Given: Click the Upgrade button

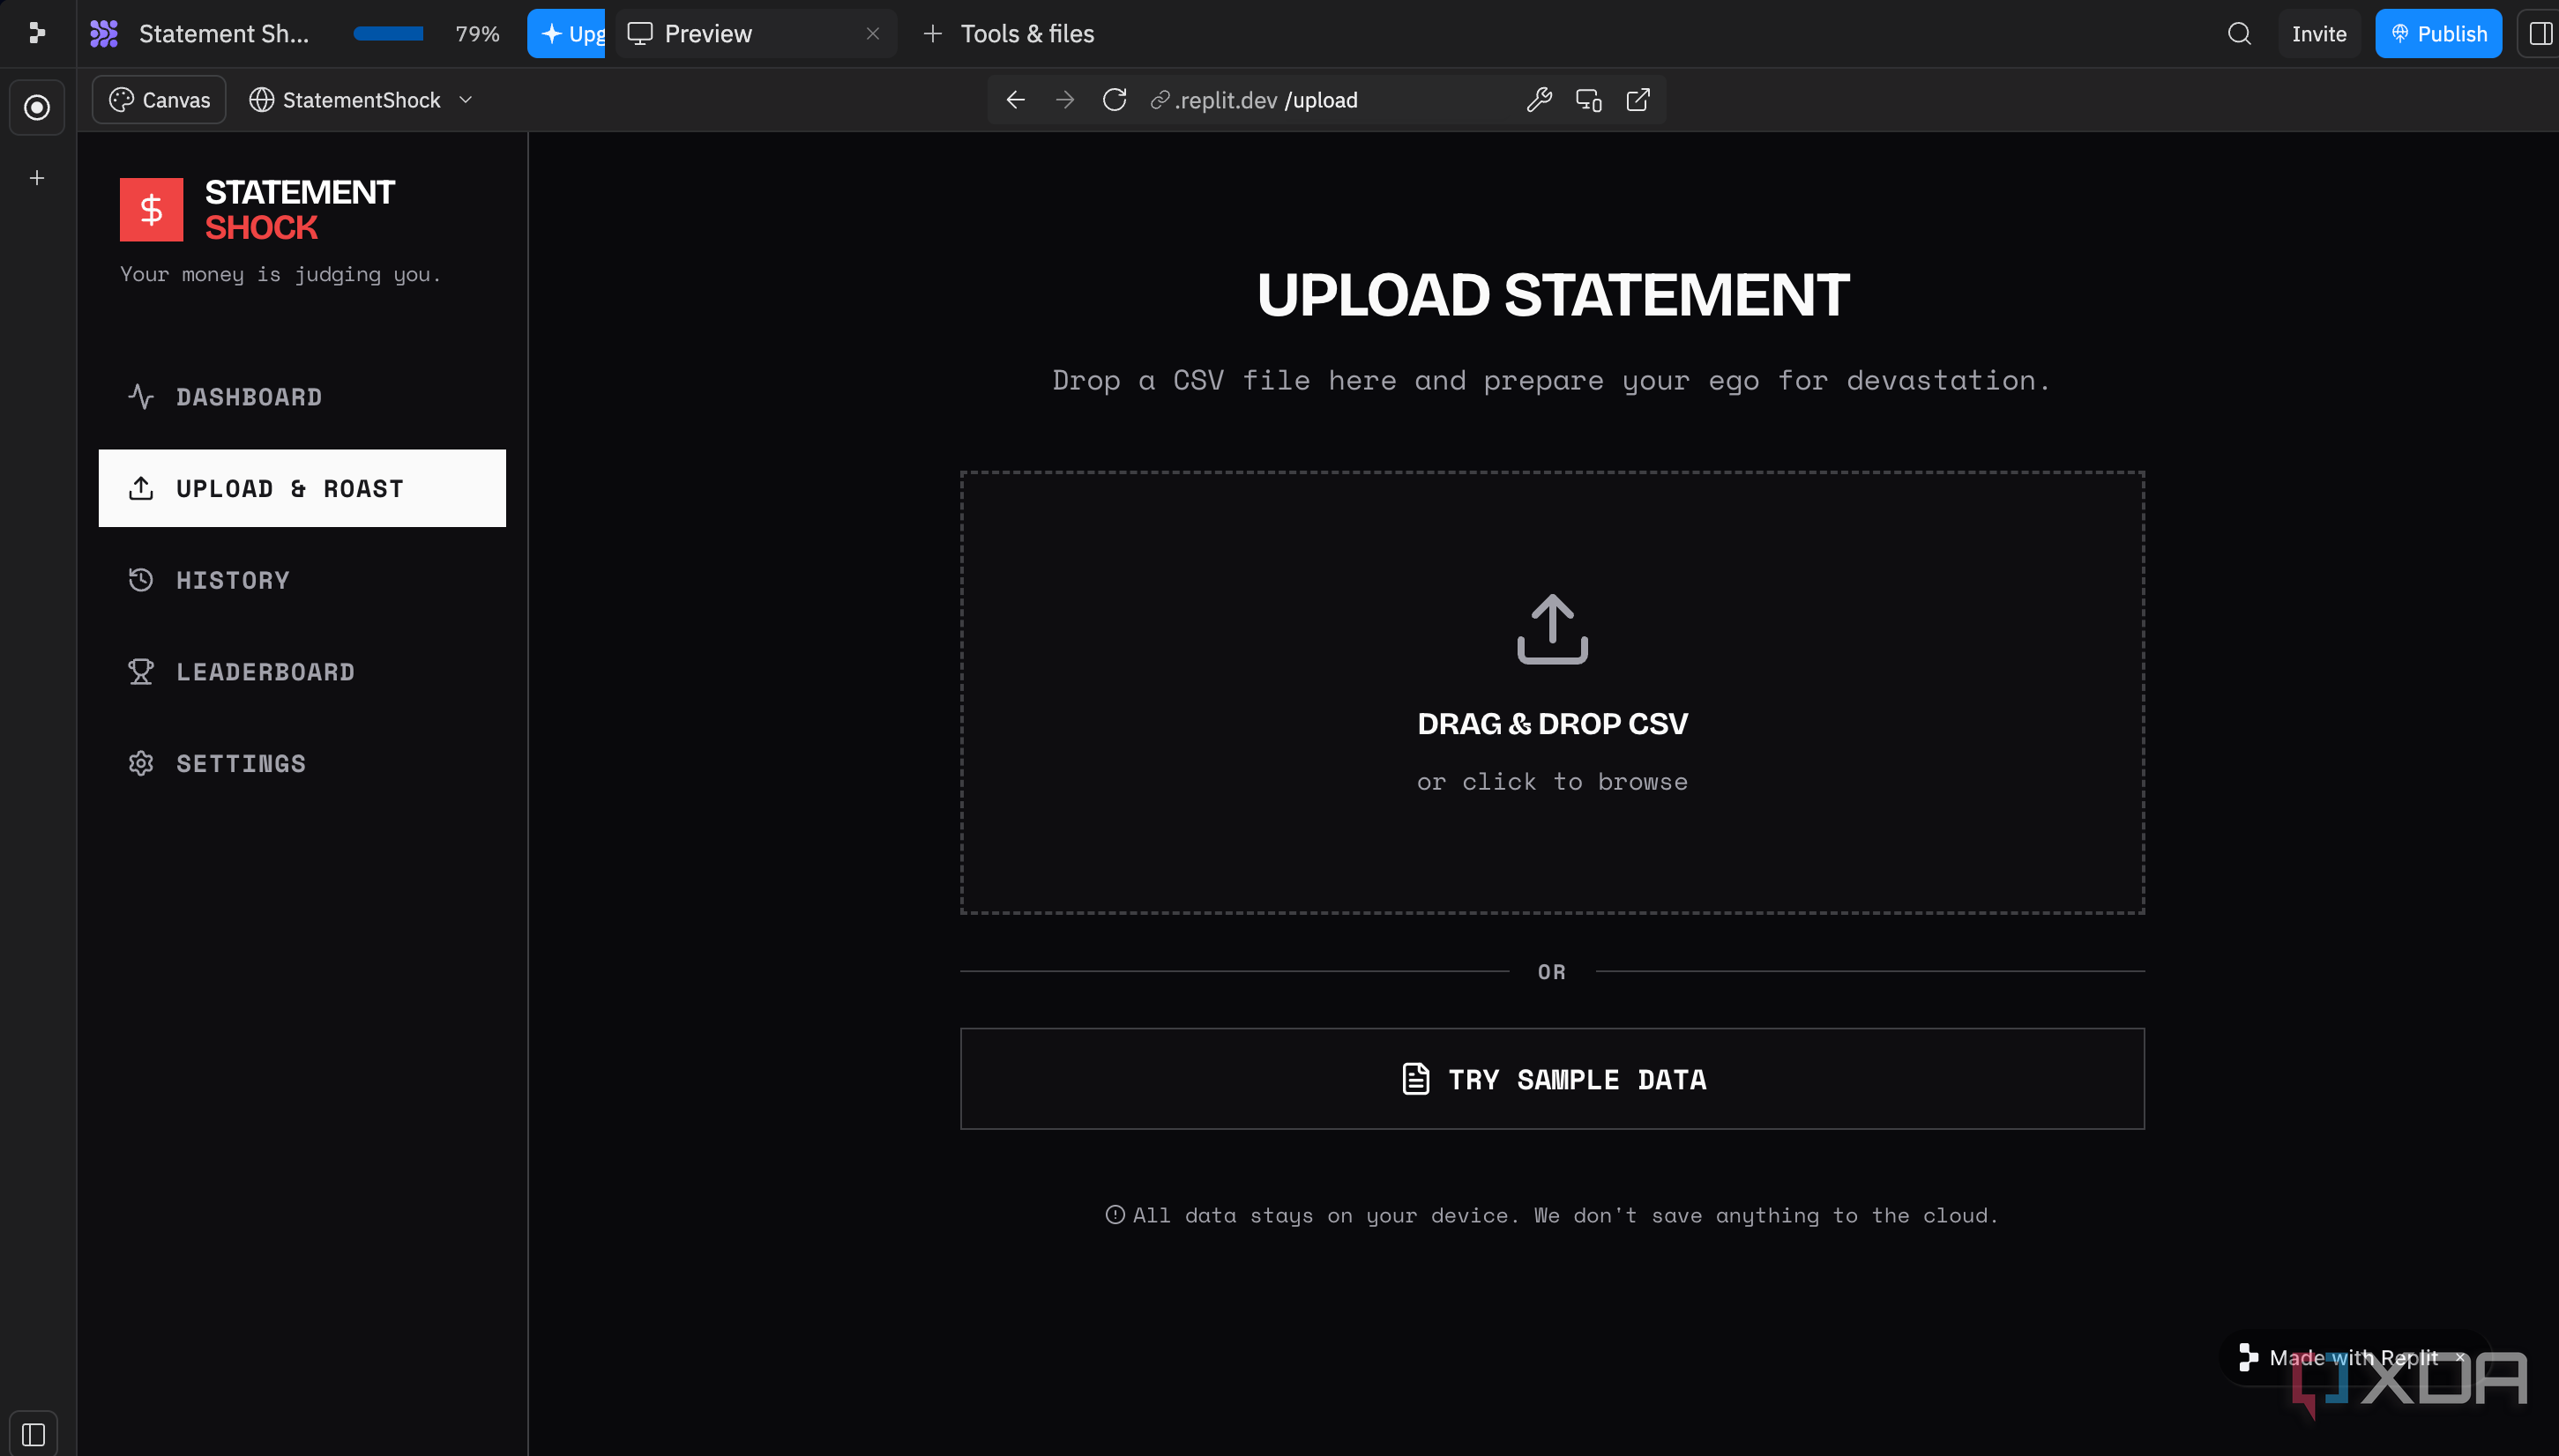Looking at the screenshot, I should (566, 34).
